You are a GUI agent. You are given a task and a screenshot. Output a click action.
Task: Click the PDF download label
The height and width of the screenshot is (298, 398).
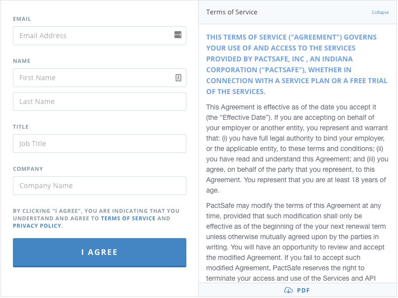303,291
